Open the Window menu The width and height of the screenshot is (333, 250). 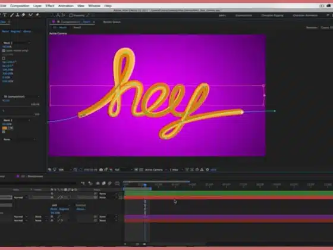click(94, 6)
